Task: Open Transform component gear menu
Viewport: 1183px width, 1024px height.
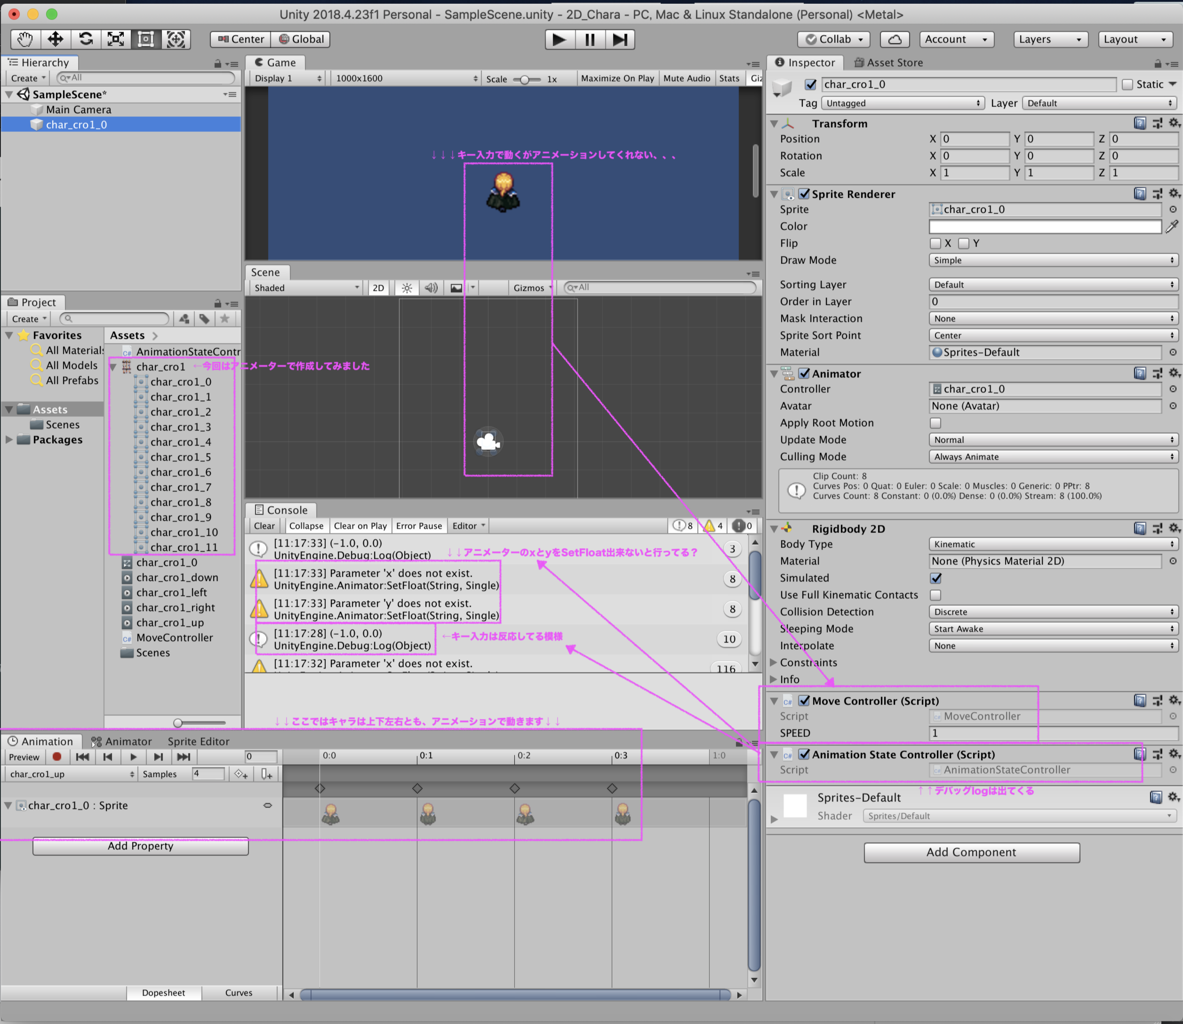Action: click(1174, 123)
